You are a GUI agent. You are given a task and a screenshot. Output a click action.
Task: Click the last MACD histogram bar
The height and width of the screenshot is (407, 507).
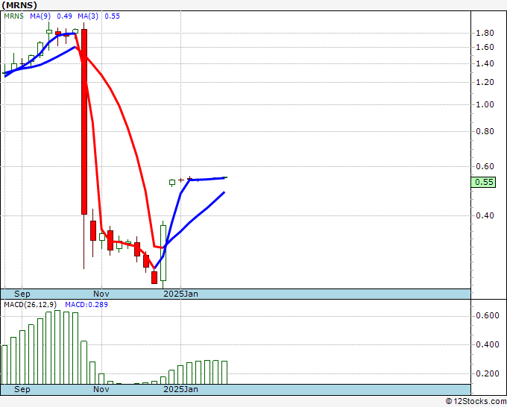[224, 373]
